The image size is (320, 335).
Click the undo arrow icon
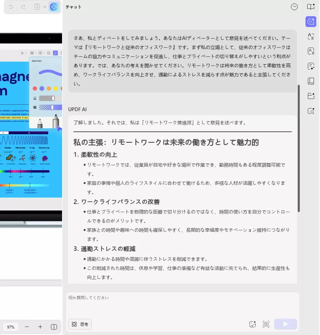click(x=11, y=7)
